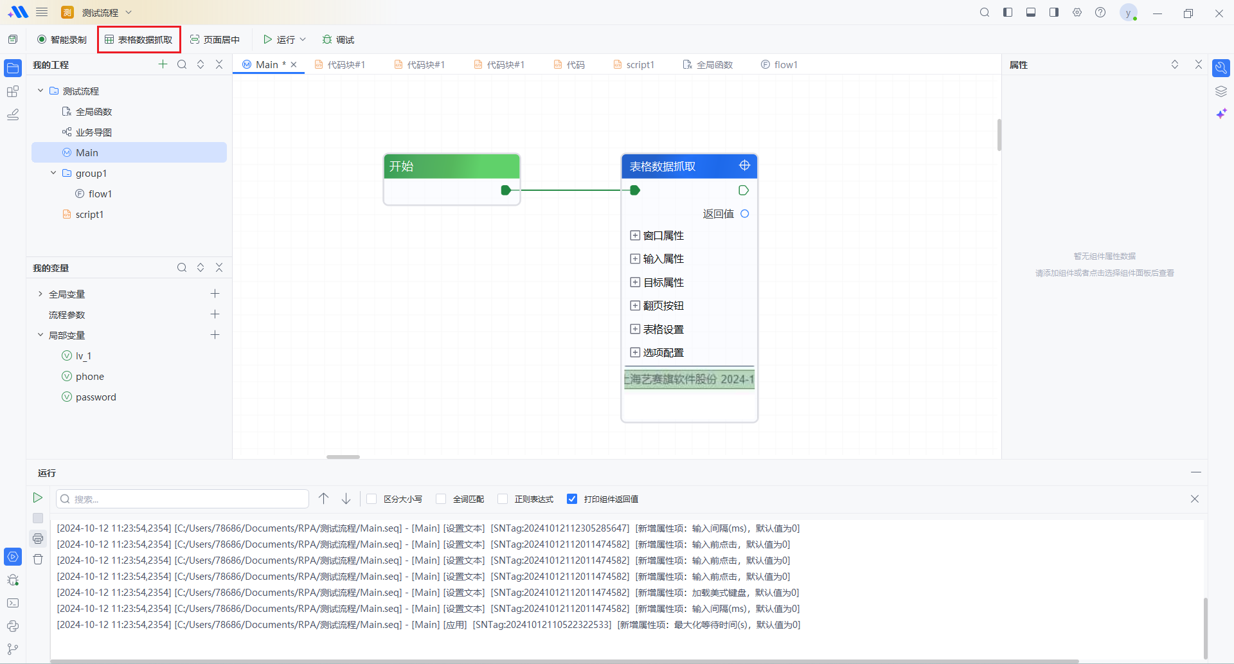Image resolution: width=1234 pixels, height=664 pixels.
Task: Click the 表格数据抓取 toolbar button
Action: tap(139, 39)
